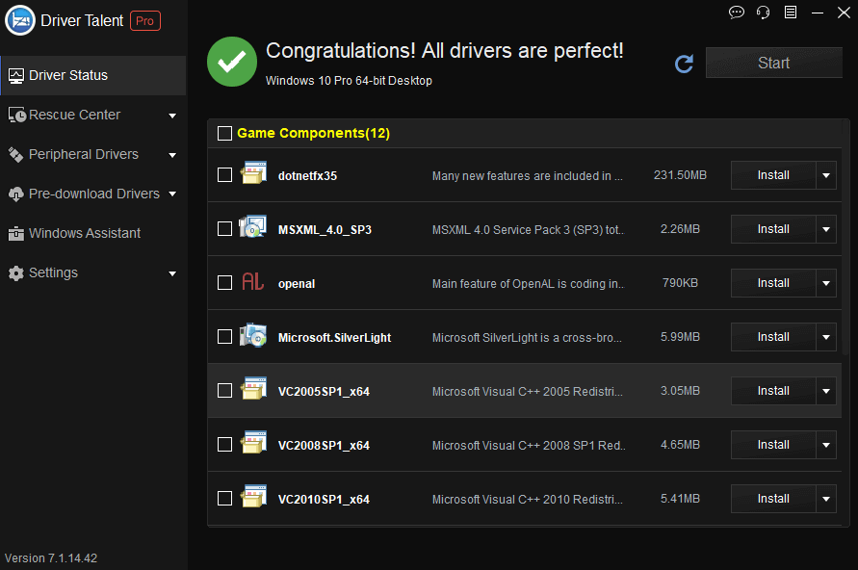Image resolution: width=858 pixels, height=570 pixels.
Task: Tick the MSXML_4.0_SP3 checkbox
Action: (x=225, y=228)
